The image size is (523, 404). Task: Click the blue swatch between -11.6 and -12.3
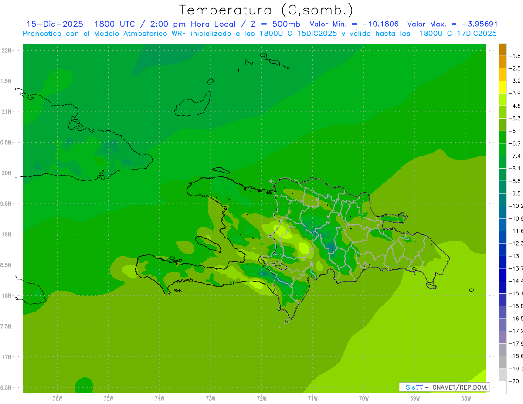pos(503,237)
